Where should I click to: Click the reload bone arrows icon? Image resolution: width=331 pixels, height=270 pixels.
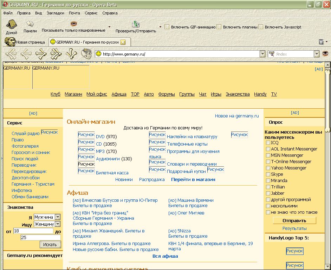71,54
